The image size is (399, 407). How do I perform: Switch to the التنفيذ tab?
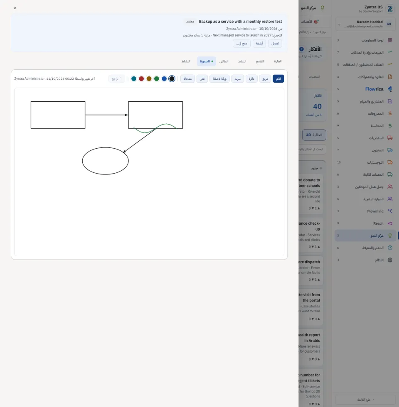(x=242, y=61)
